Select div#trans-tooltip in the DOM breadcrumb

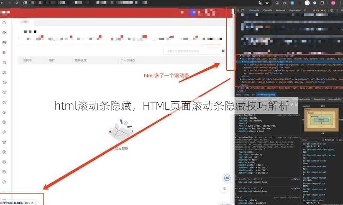pos(266,95)
